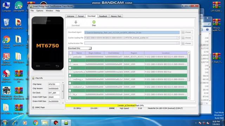Open the Download Only mode combo box
Viewport: 225px width, 126px height.
coord(80,48)
